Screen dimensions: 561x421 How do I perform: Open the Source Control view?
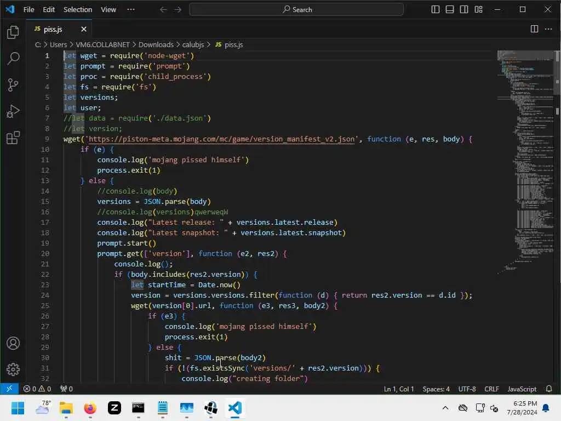[x=13, y=85]
